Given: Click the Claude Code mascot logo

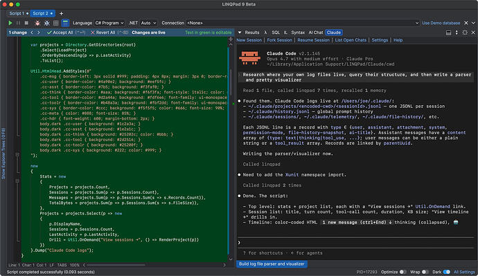Looking at the screenshot, I should point(250,58).
